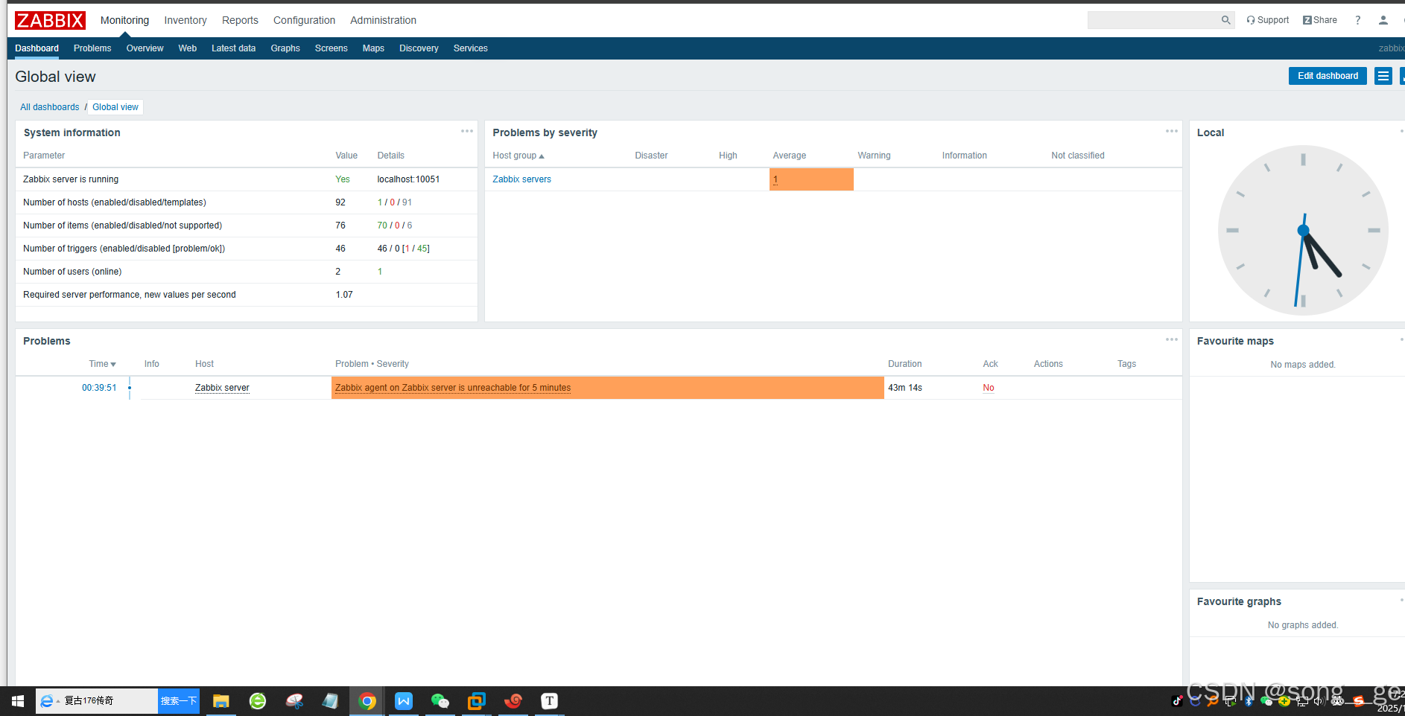Switch to the Graphs submenu tab

[x=285, y=48]
